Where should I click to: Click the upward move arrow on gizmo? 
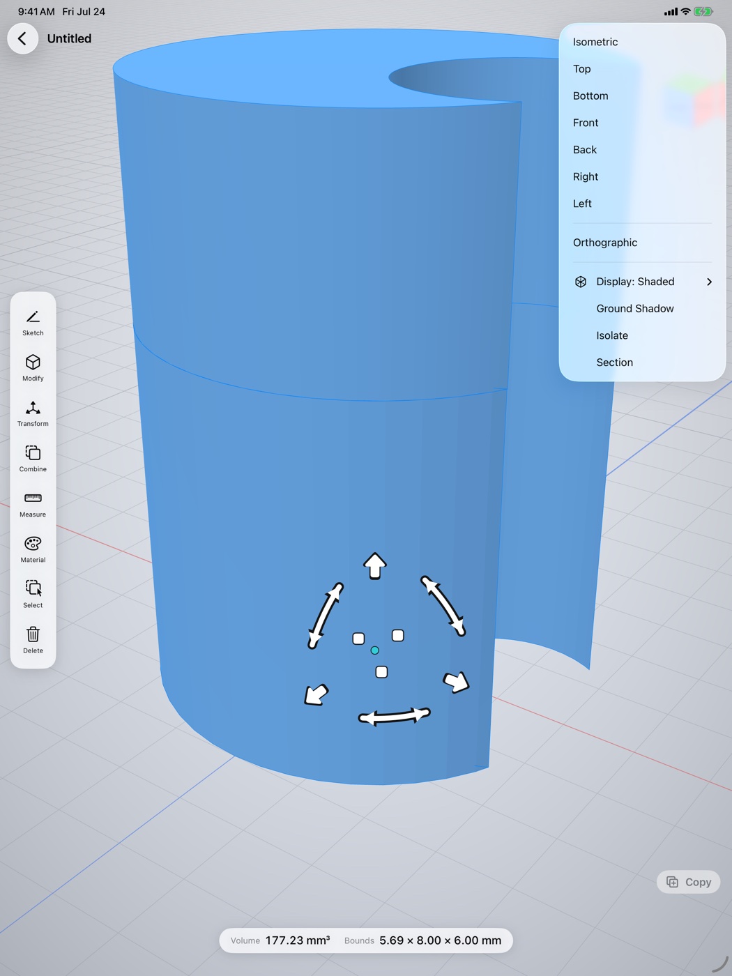click(375, 565)
